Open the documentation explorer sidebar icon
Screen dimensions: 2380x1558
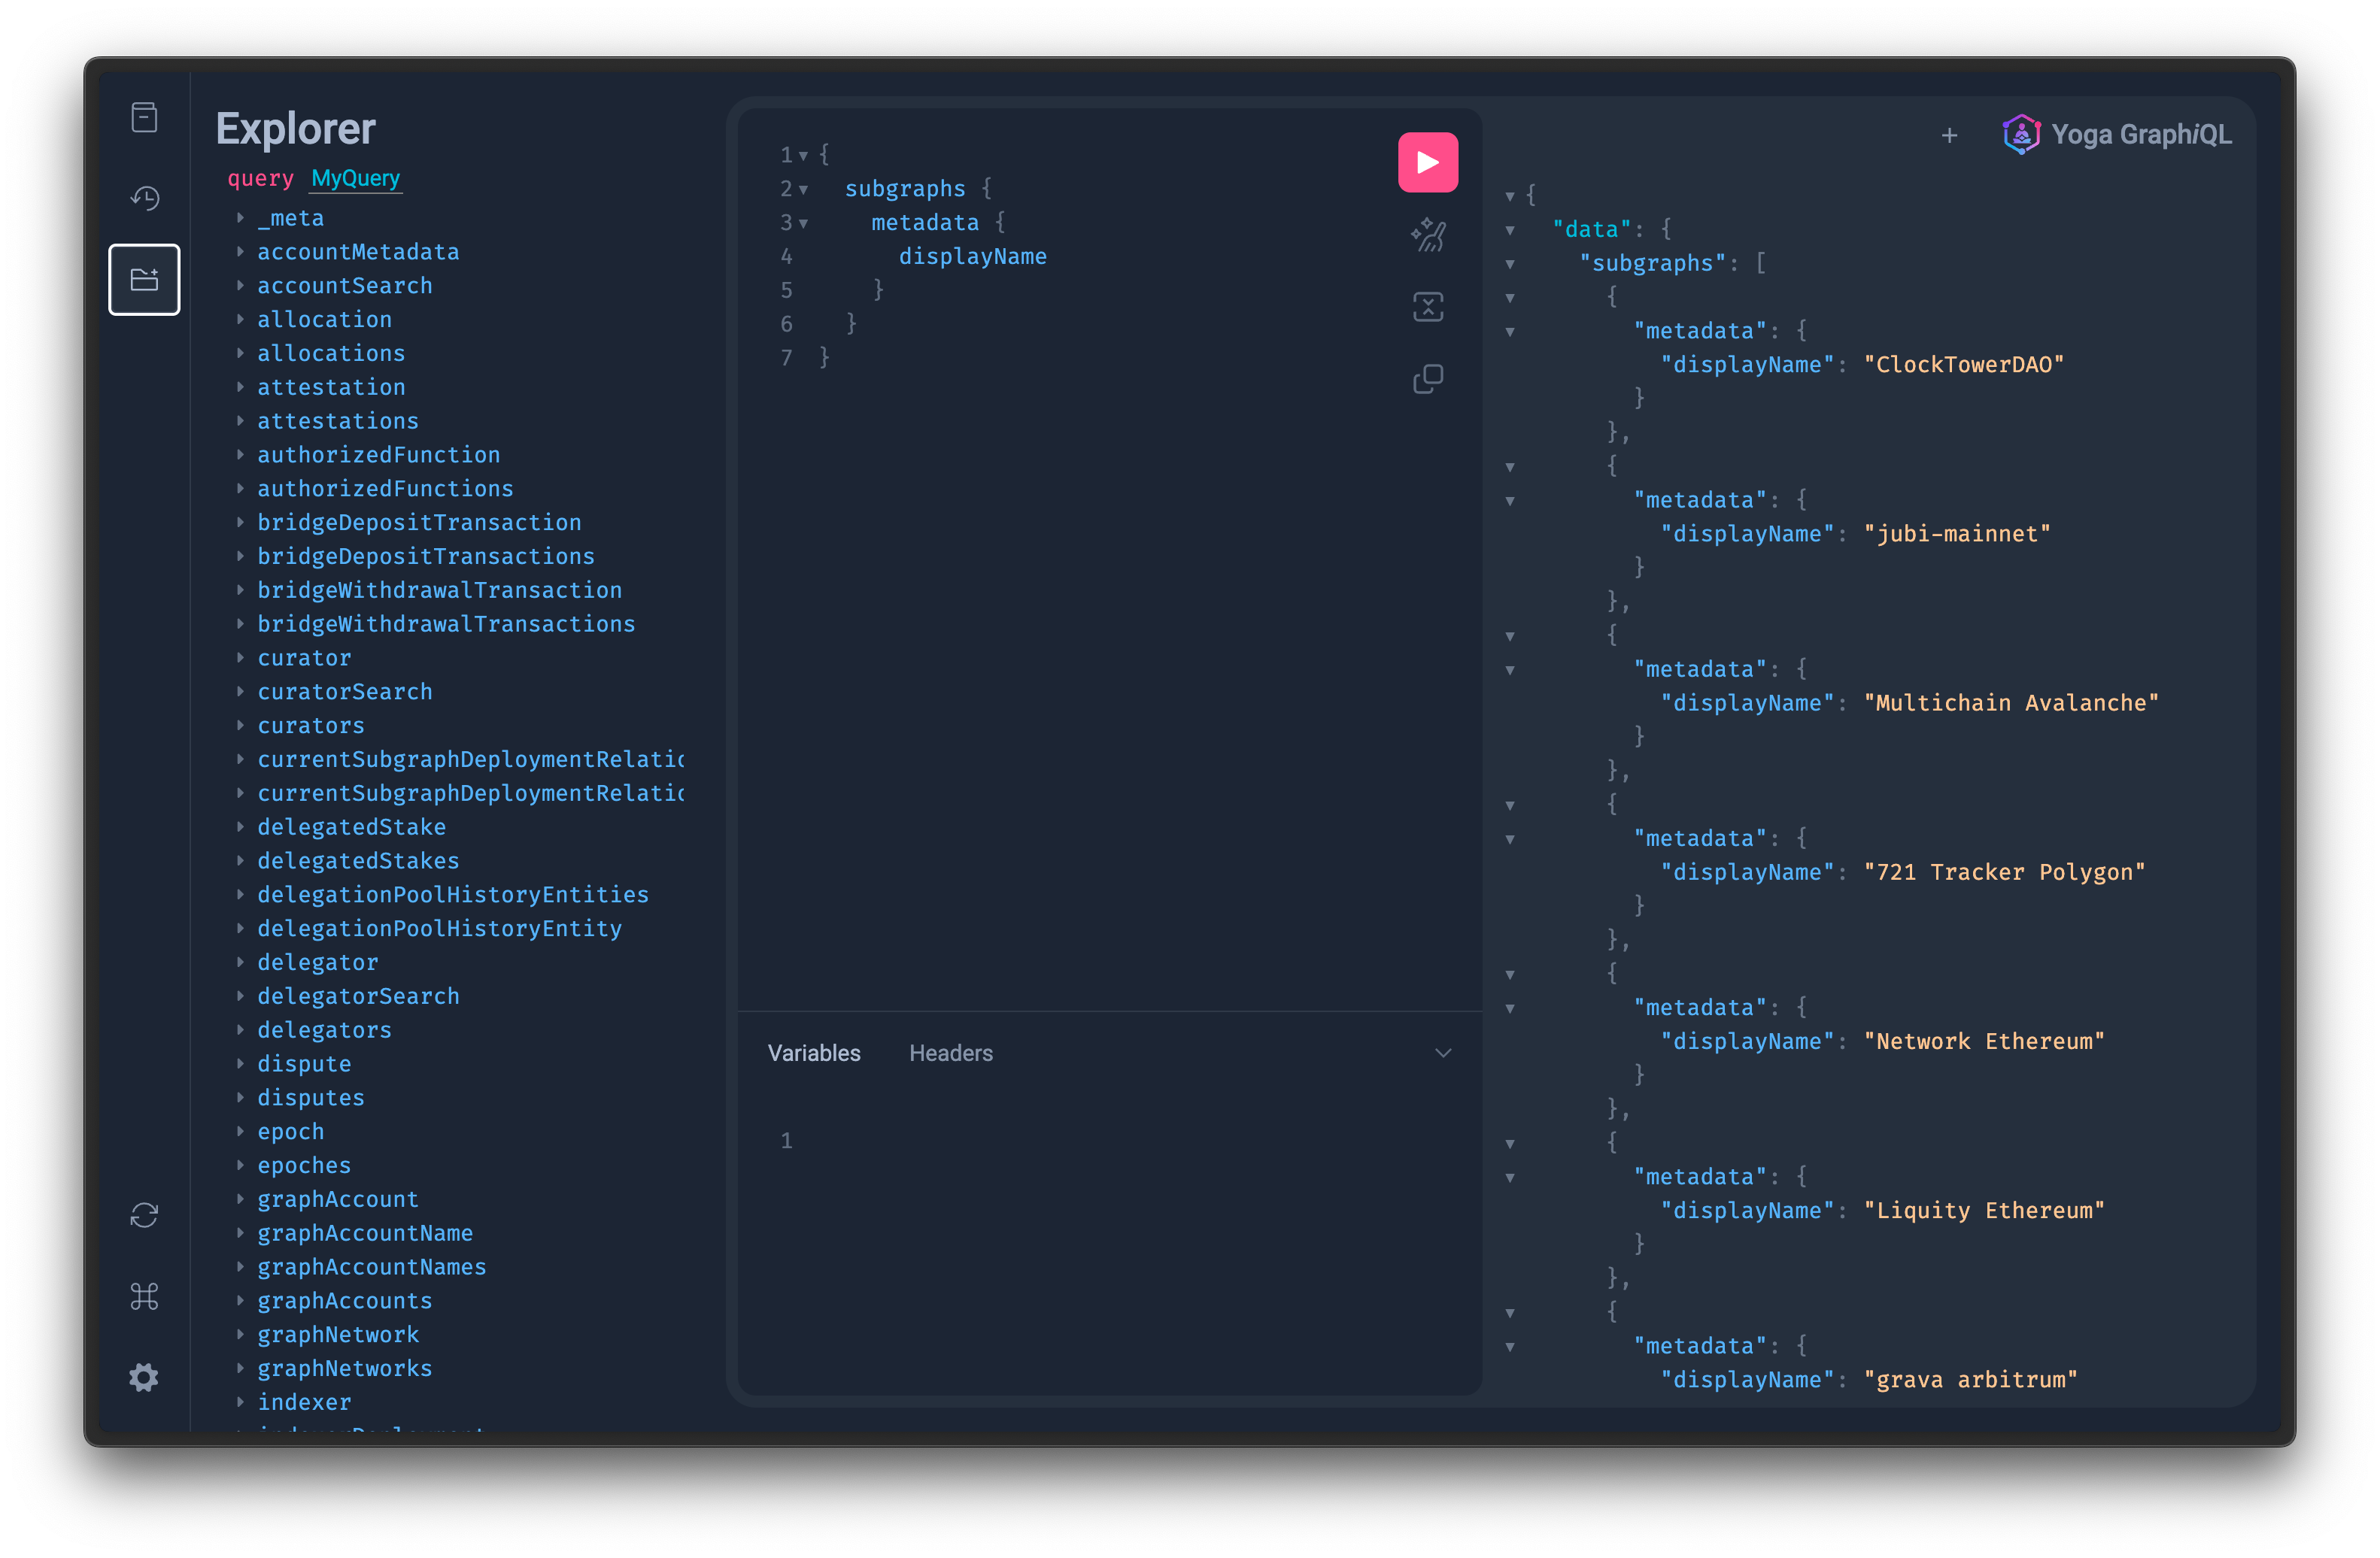point(144,118)
